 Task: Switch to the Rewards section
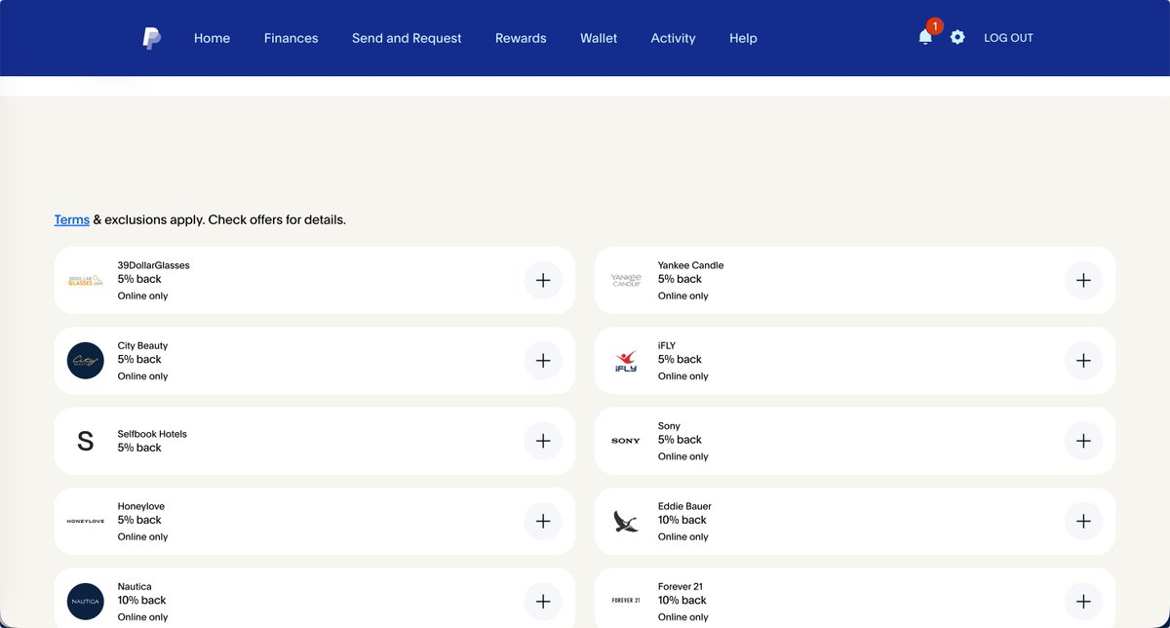(521, 38)
